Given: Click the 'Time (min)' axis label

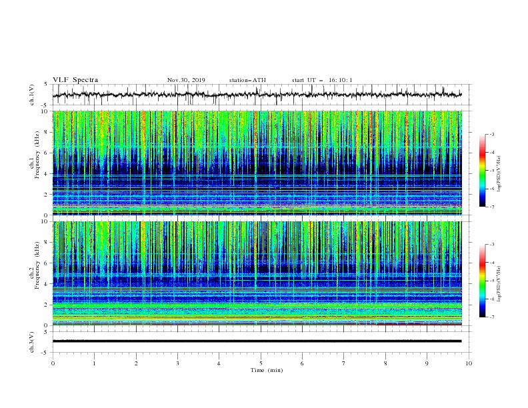Looking at the screenshot, I should [267, 370].
